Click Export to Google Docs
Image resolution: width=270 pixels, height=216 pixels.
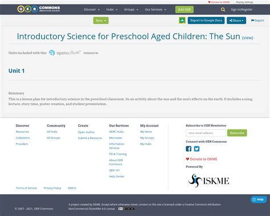206,21
